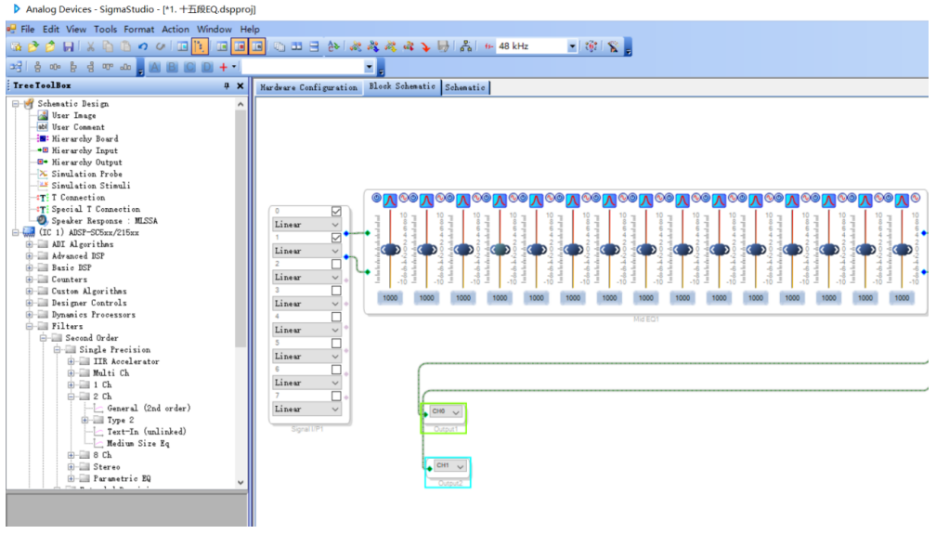Viewport: 949px width, 547px height.
Task: Click the blue letter D toolbar icon
Action: pos(208,67)
